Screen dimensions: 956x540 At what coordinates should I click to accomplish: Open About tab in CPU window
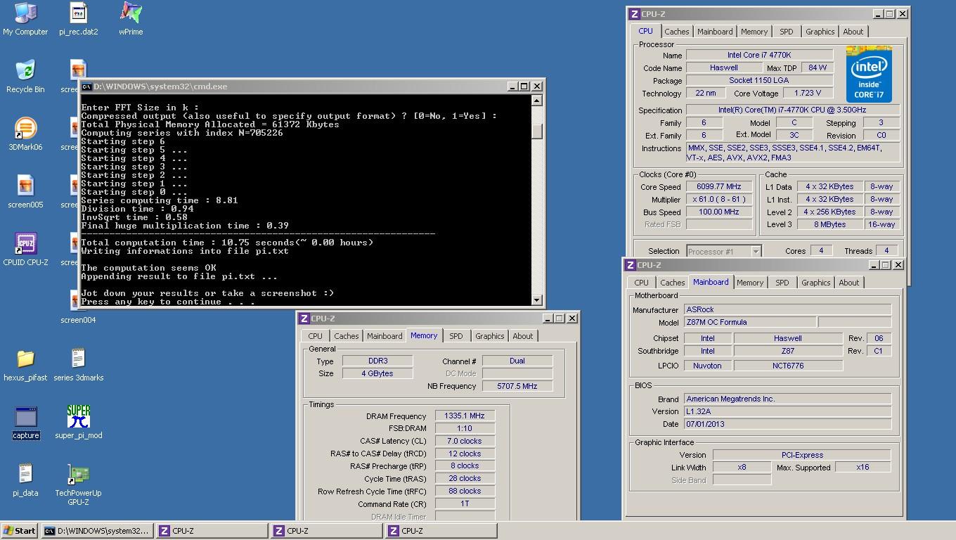(853, 32)
